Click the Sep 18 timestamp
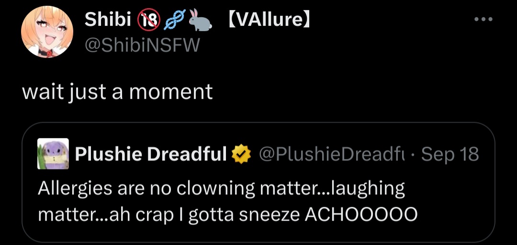Screen dimensions: 517x245 pyautogui.click(x=450, y=154)
